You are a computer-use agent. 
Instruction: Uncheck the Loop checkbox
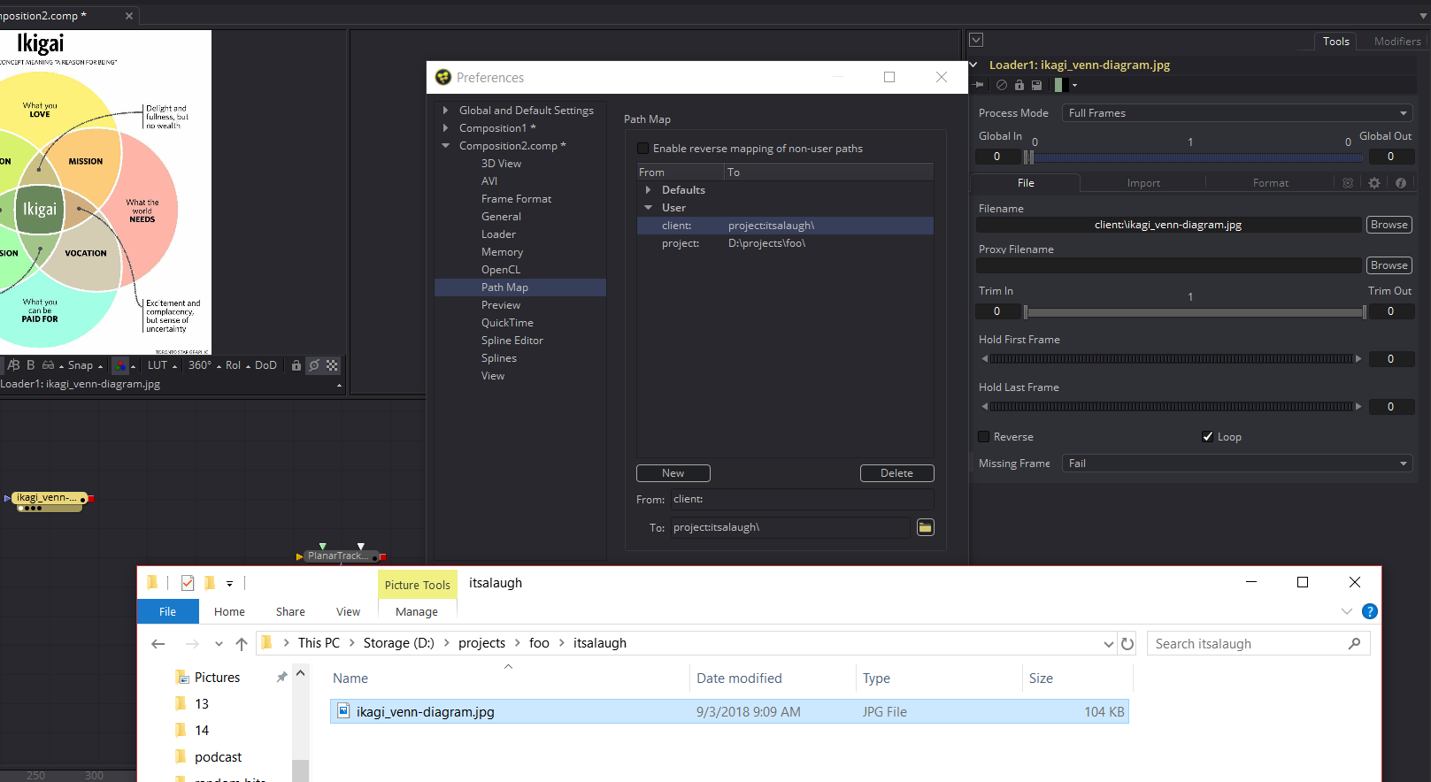1207,437
